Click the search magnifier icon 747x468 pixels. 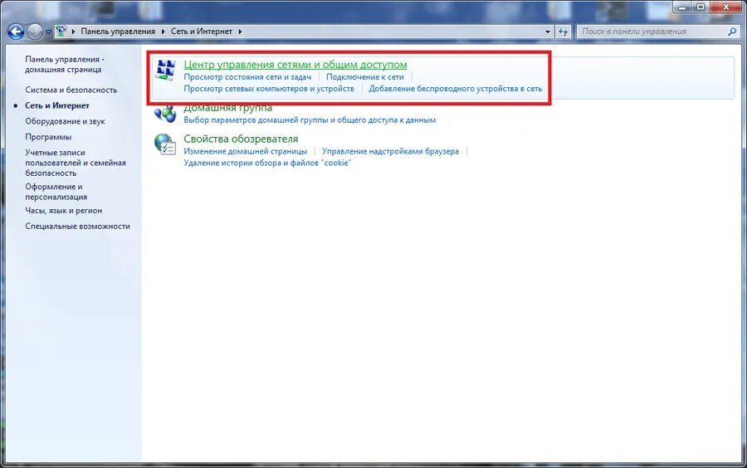click(732, 32)
